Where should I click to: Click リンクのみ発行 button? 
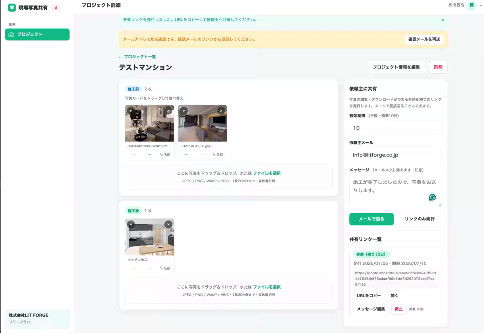pyautogui.click(x=419, y=219)
